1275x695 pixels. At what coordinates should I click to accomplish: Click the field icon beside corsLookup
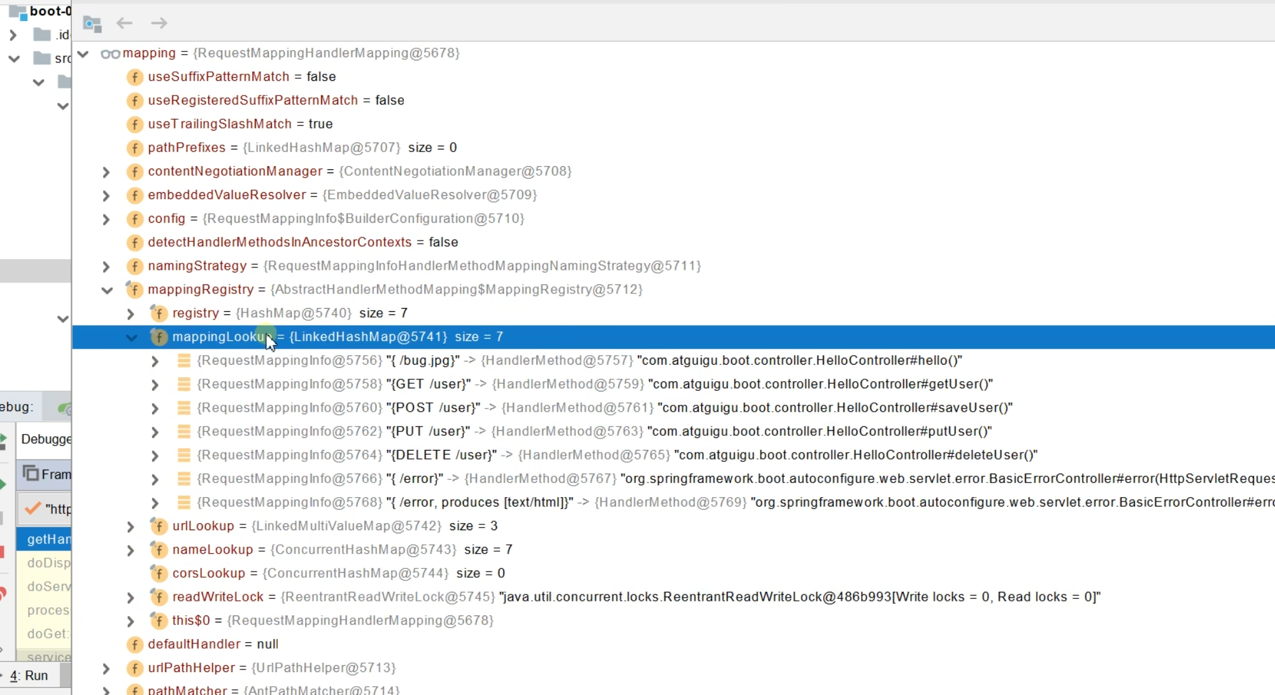(x=159, y=573)
